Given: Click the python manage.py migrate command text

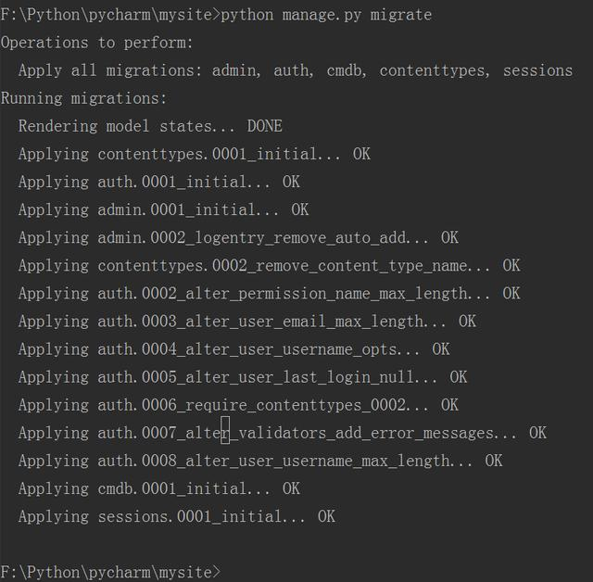Looking at the screenshot, I should tap(326, 15).
